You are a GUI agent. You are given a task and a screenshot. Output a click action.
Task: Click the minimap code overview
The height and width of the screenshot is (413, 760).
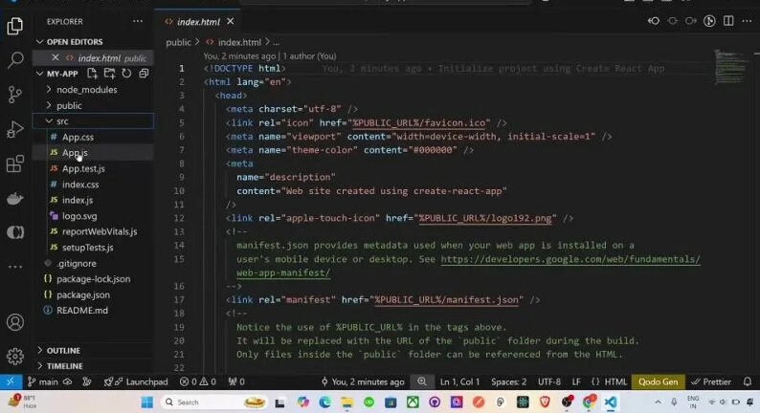731,65
